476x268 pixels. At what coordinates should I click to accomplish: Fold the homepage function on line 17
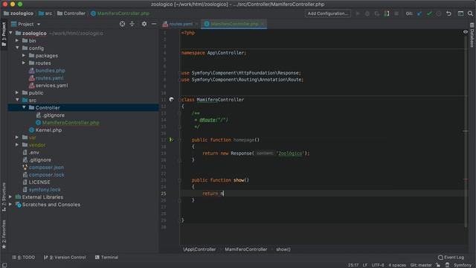pyautogui.click(x=179, y=140)
